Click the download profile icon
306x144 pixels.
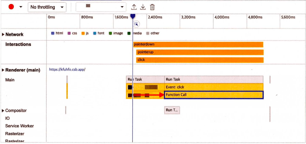(143, 7)
